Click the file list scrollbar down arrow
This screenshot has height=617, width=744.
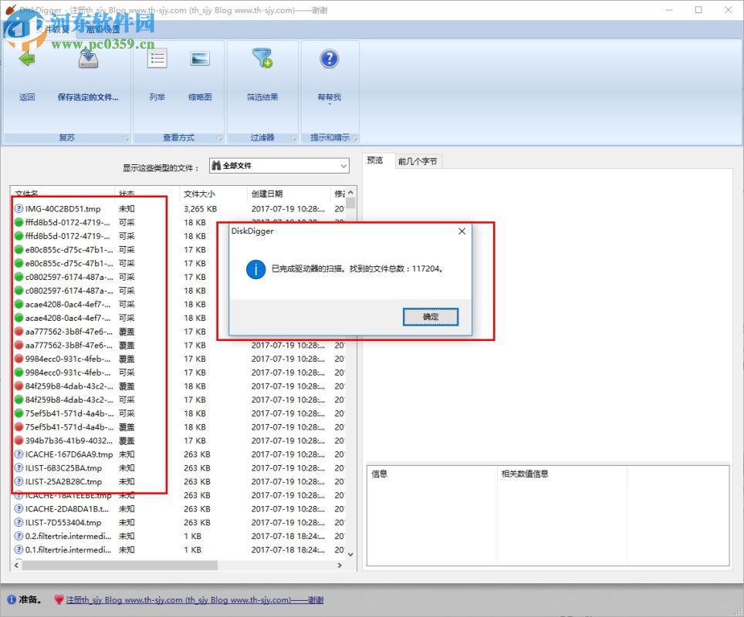351,554
